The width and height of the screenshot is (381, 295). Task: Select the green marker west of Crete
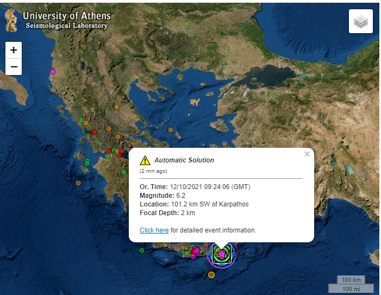(142, 250)
